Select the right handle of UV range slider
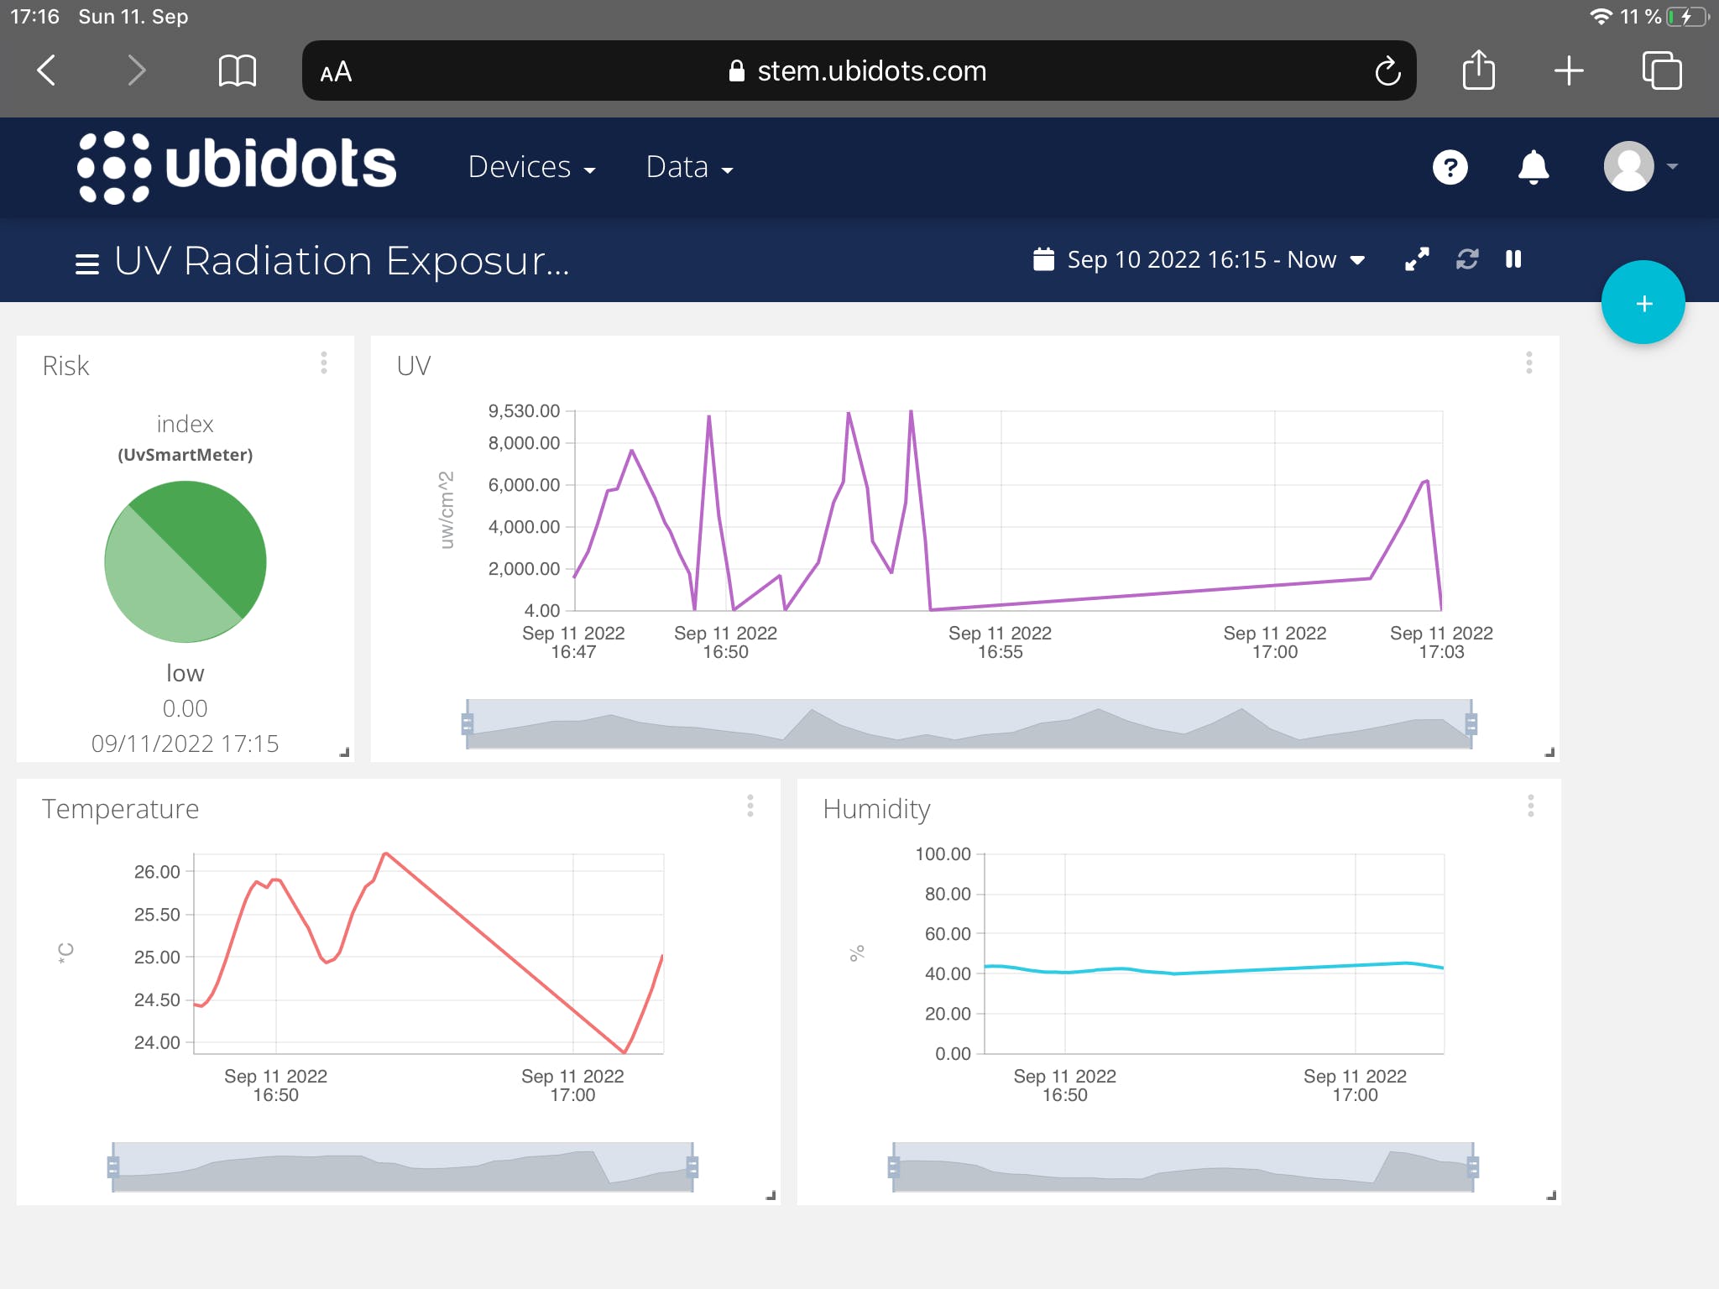 (1471, 723)
